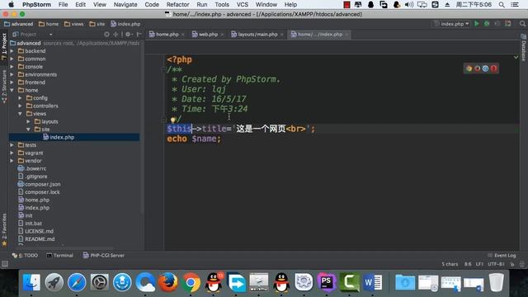Expand the frontend folder
Image resolution: width=528 pixels, height=297 pixels.
(12, 82)
